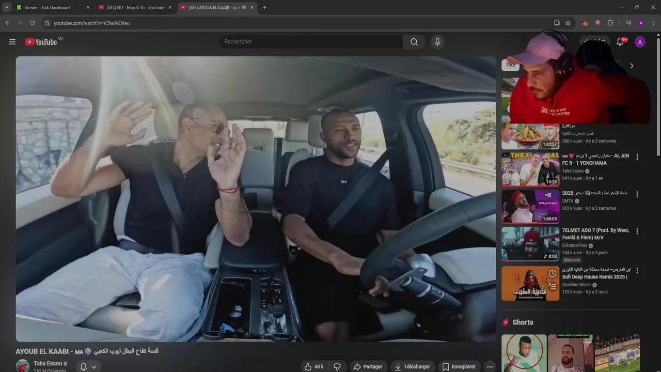661x372 pixels.
Task: Bookmark this page with the star icon
Action: [x=568, y=23]
